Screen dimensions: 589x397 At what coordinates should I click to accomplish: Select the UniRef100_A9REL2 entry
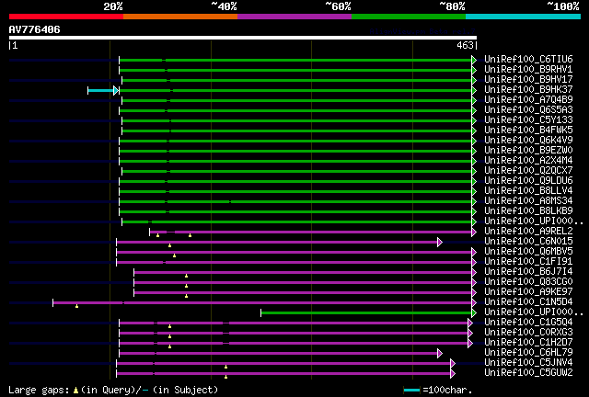[528, 231]
